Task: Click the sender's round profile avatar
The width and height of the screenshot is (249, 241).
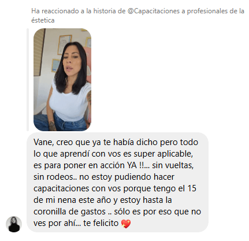Action: [x=14, y=224]
